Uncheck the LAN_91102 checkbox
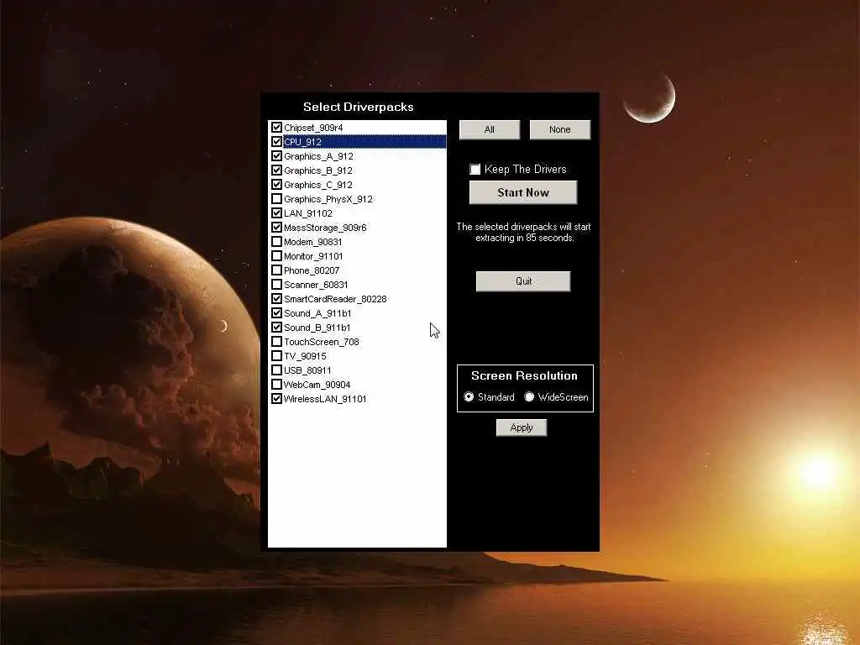 pos(276,212)
